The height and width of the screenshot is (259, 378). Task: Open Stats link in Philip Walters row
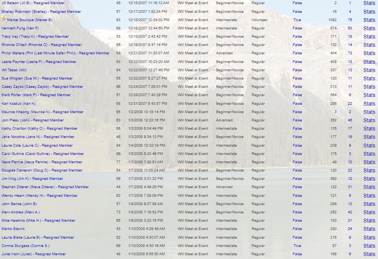tap(369, 53)
